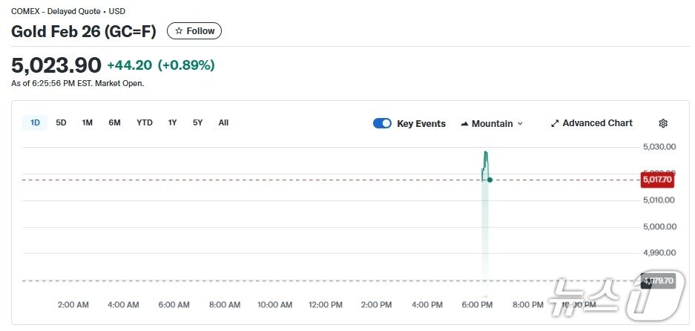
Task: Switch chart to 6M range
Action: point(114,122)
